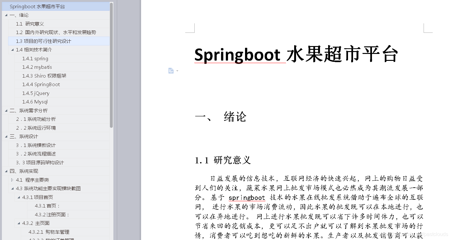Collapse the 四、系统实现 section

coord(6,171)
